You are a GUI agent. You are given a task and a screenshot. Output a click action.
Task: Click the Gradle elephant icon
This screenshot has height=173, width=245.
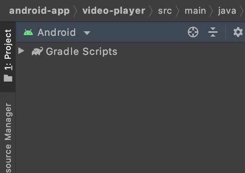[37, 51]
